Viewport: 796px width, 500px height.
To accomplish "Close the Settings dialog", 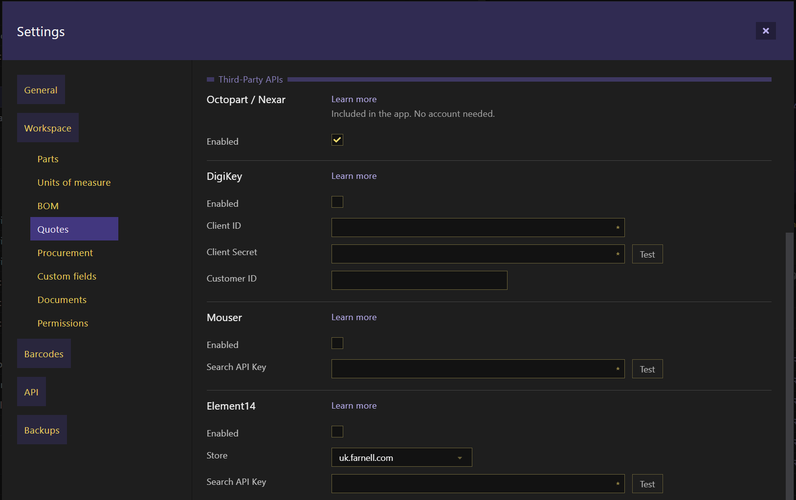I will click(766, 31).
